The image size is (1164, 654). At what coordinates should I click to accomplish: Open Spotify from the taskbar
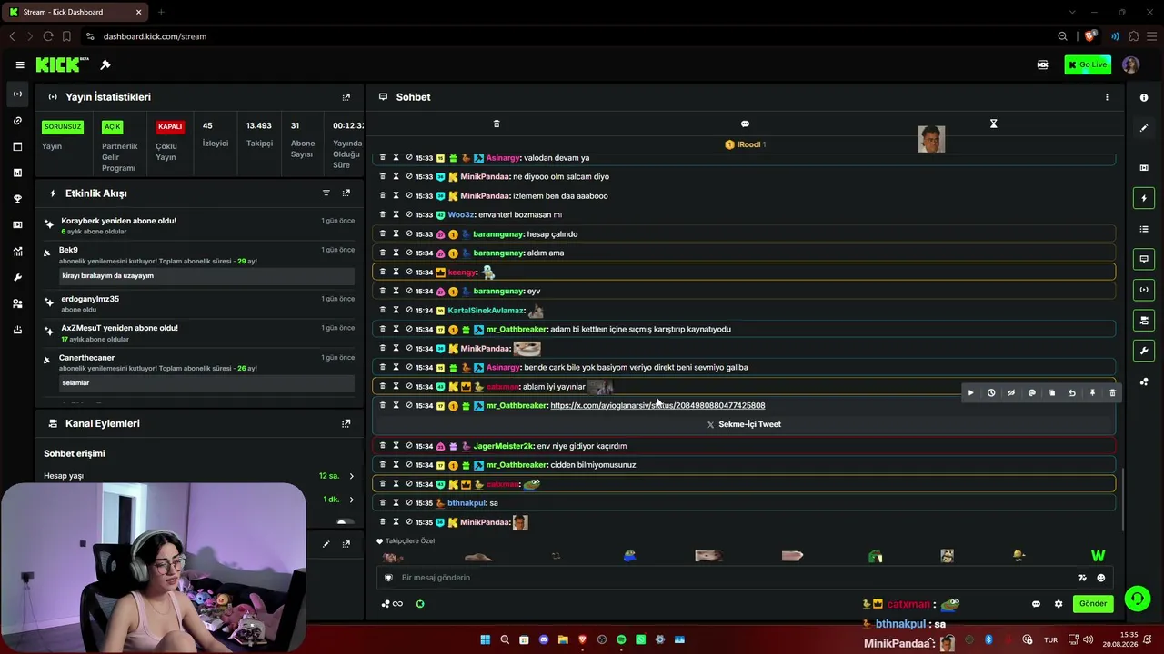(x=621, y=639)
